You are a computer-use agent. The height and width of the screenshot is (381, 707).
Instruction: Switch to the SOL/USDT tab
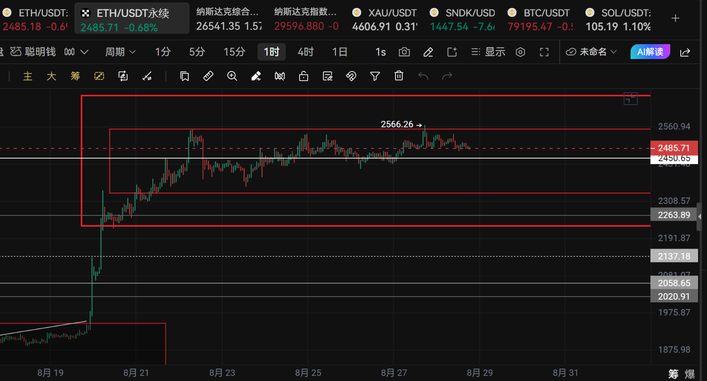tap(618, 19)
